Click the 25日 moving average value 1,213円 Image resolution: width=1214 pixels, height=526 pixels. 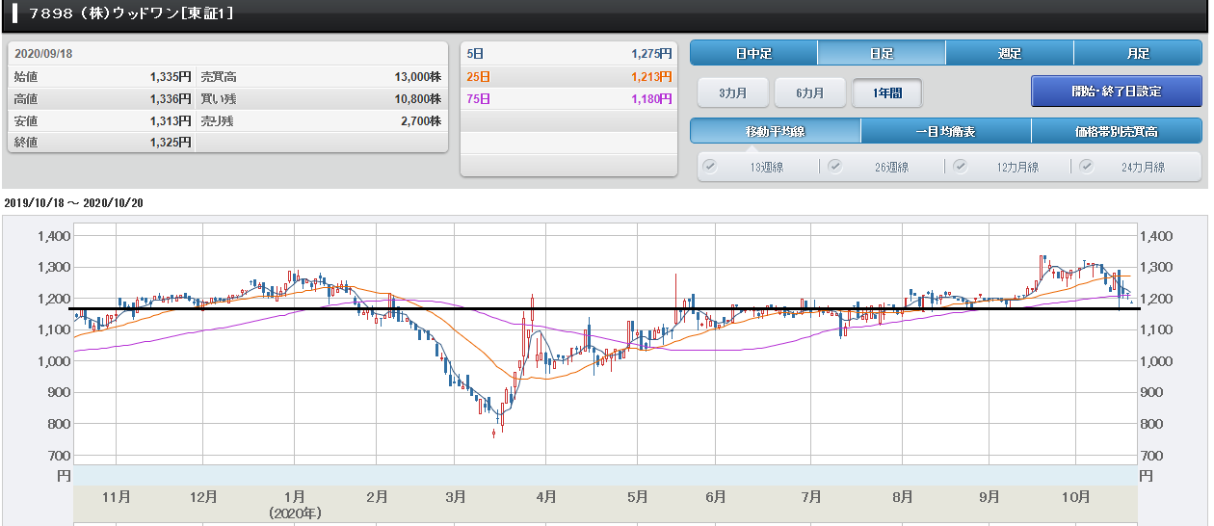click(x=651, y=76)
